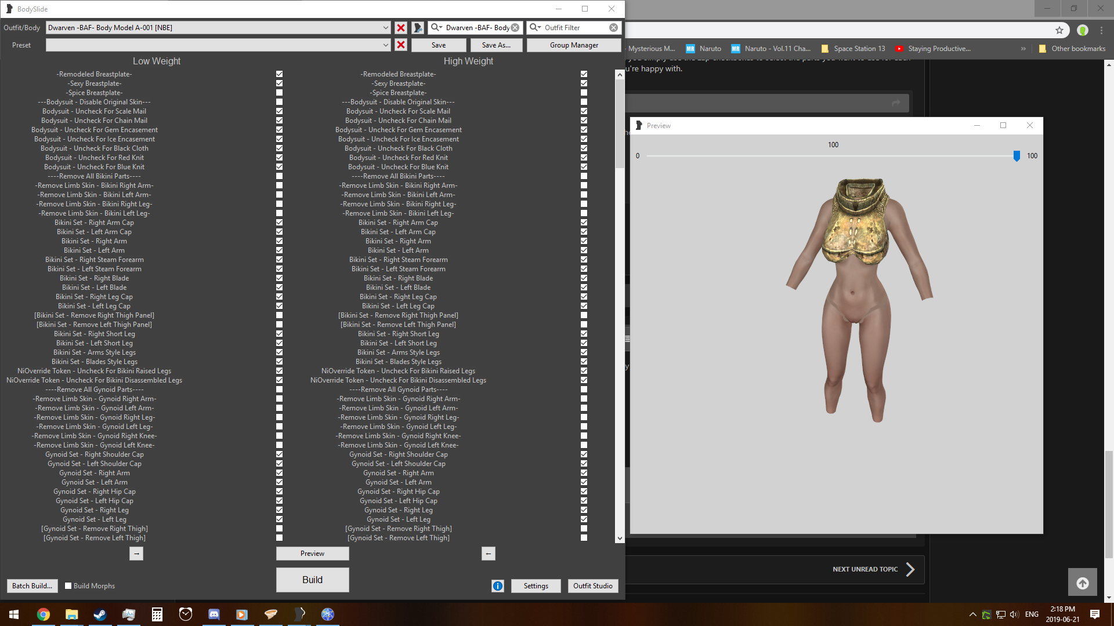1114x626 pixels.
Task: Clear the Dwarven -BAF- Body group filter
Action: pos(515,28)
